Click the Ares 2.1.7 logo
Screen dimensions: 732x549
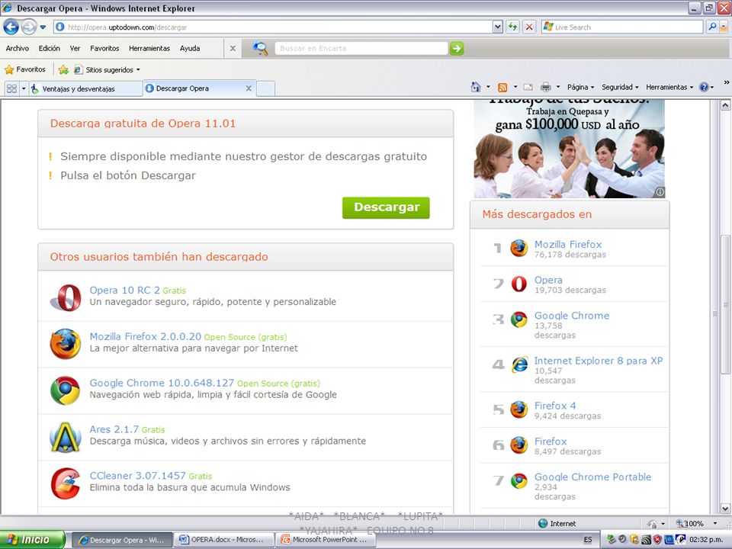(66, 437)
